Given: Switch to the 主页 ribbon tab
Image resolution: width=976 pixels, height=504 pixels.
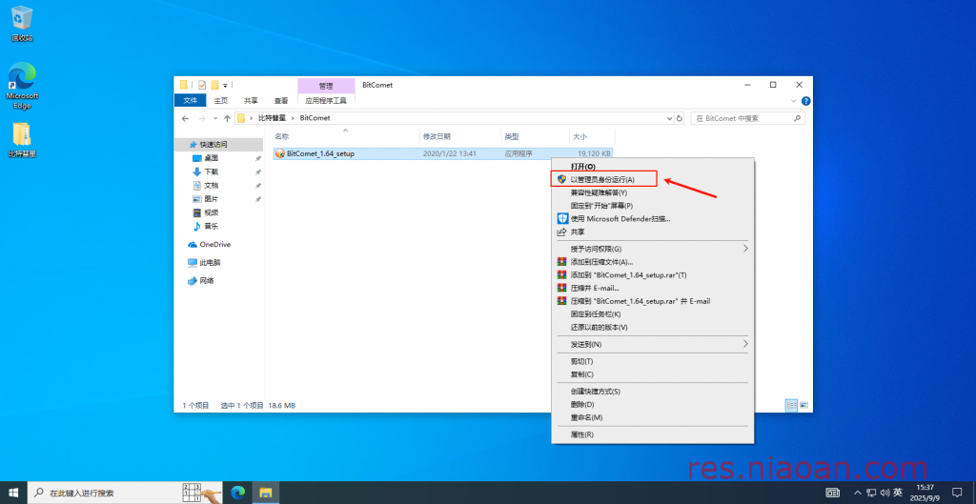Looking at the screenshot, I should tap(221, 100).
